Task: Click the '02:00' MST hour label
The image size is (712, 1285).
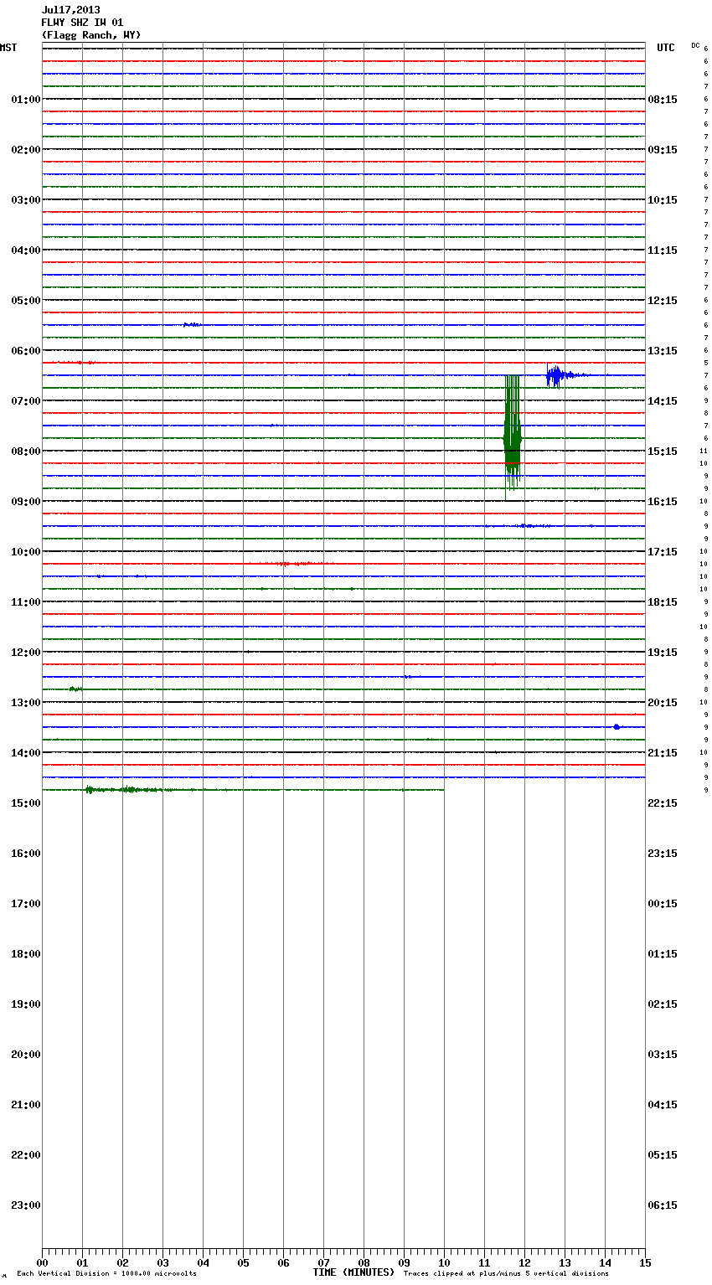Action: [x=26, y=150]
